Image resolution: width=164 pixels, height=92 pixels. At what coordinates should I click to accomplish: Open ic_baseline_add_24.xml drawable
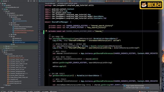15,56
